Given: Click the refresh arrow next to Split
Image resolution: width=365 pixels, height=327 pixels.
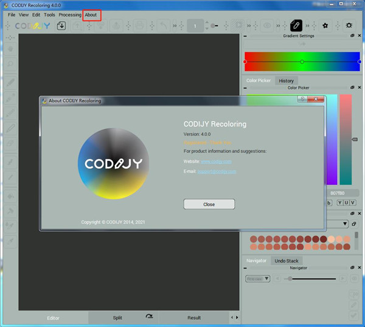Looking at the screenshot, I should tap(149, 317).
